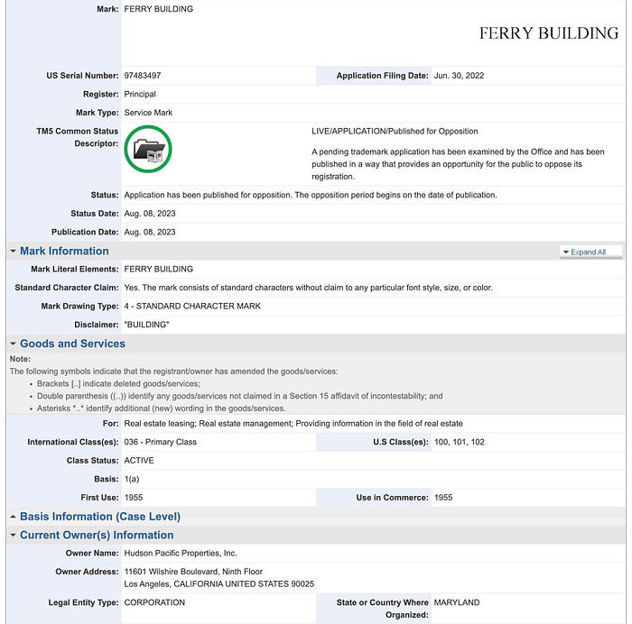Click the Los Angeles, CALIFORNIA address line

pyautogui.click(x=218, y=584)
